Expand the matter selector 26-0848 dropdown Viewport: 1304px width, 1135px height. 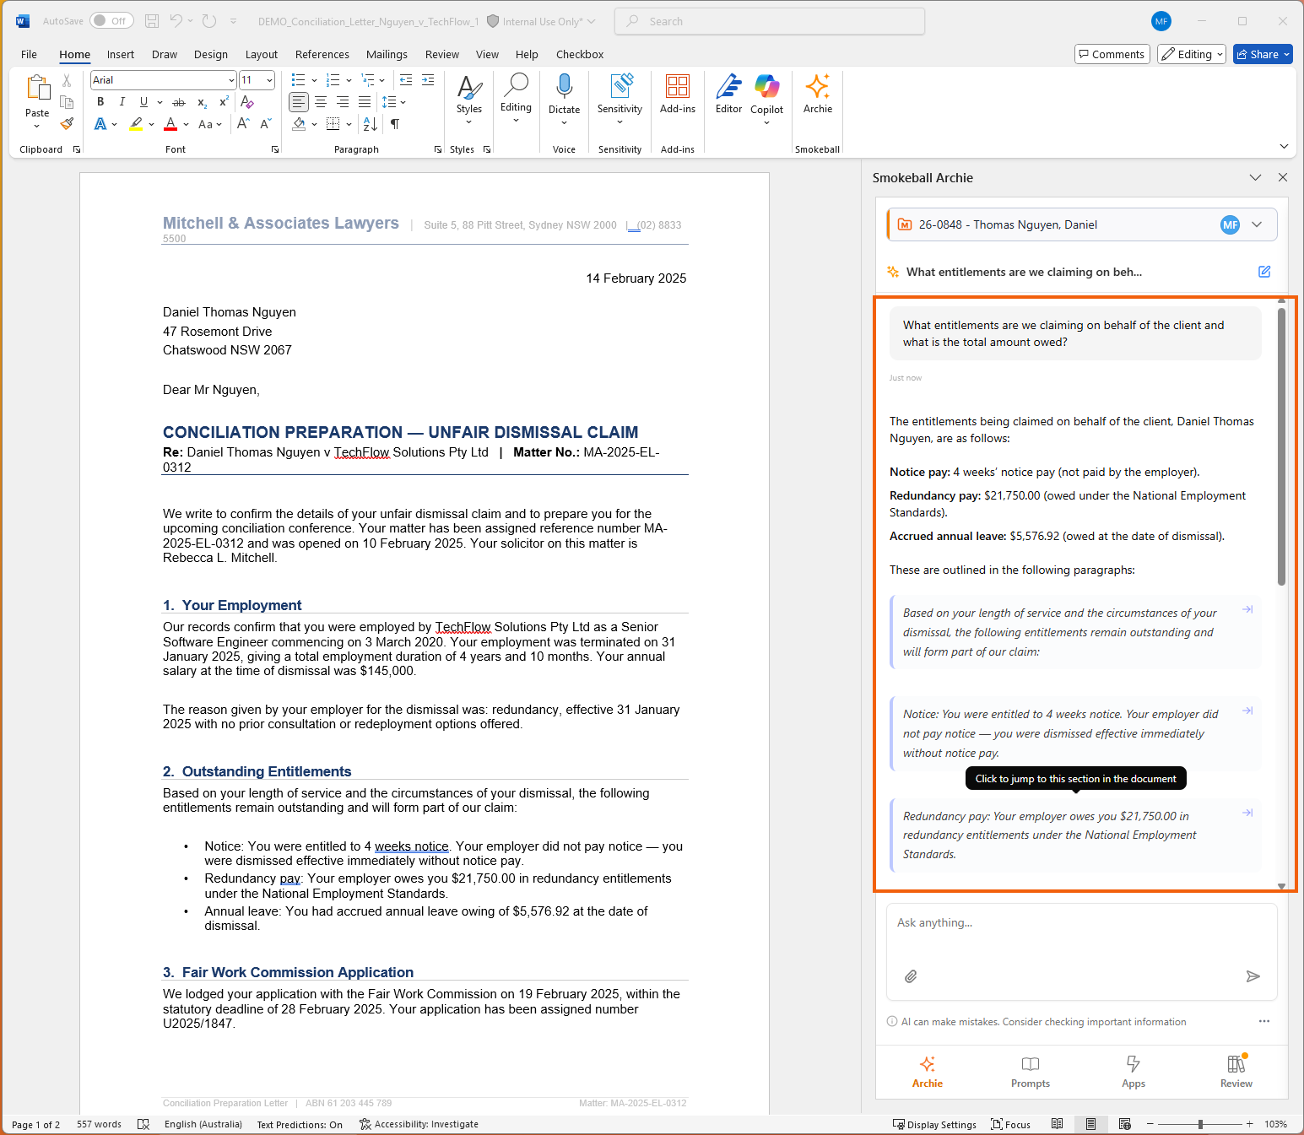pyautogui.click(x=1257, y=224)
